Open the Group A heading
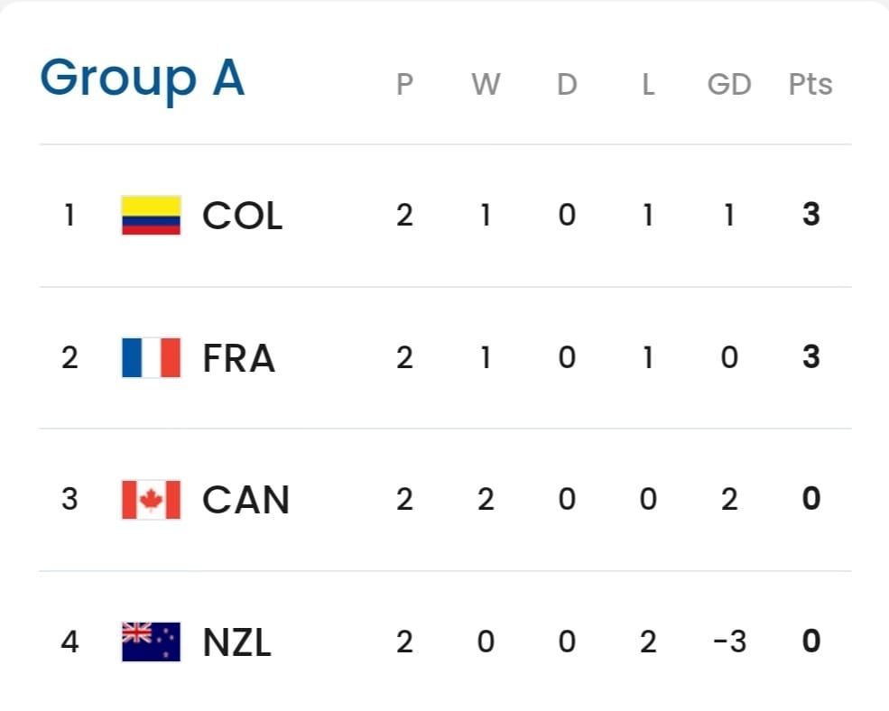This screenshot has height=711, width=889. [142, 78]
